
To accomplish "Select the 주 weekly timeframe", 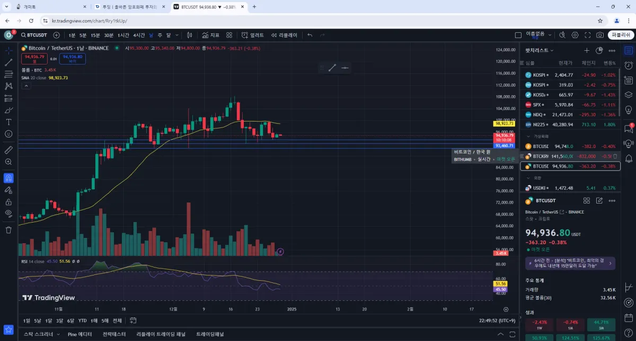I will pos(160,35).
